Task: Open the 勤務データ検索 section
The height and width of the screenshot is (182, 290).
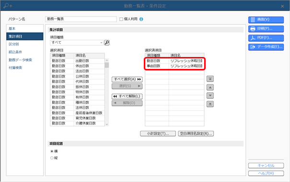Action: click(25, 60)
